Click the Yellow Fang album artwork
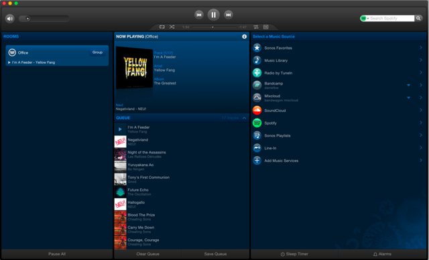 [134, 68]
